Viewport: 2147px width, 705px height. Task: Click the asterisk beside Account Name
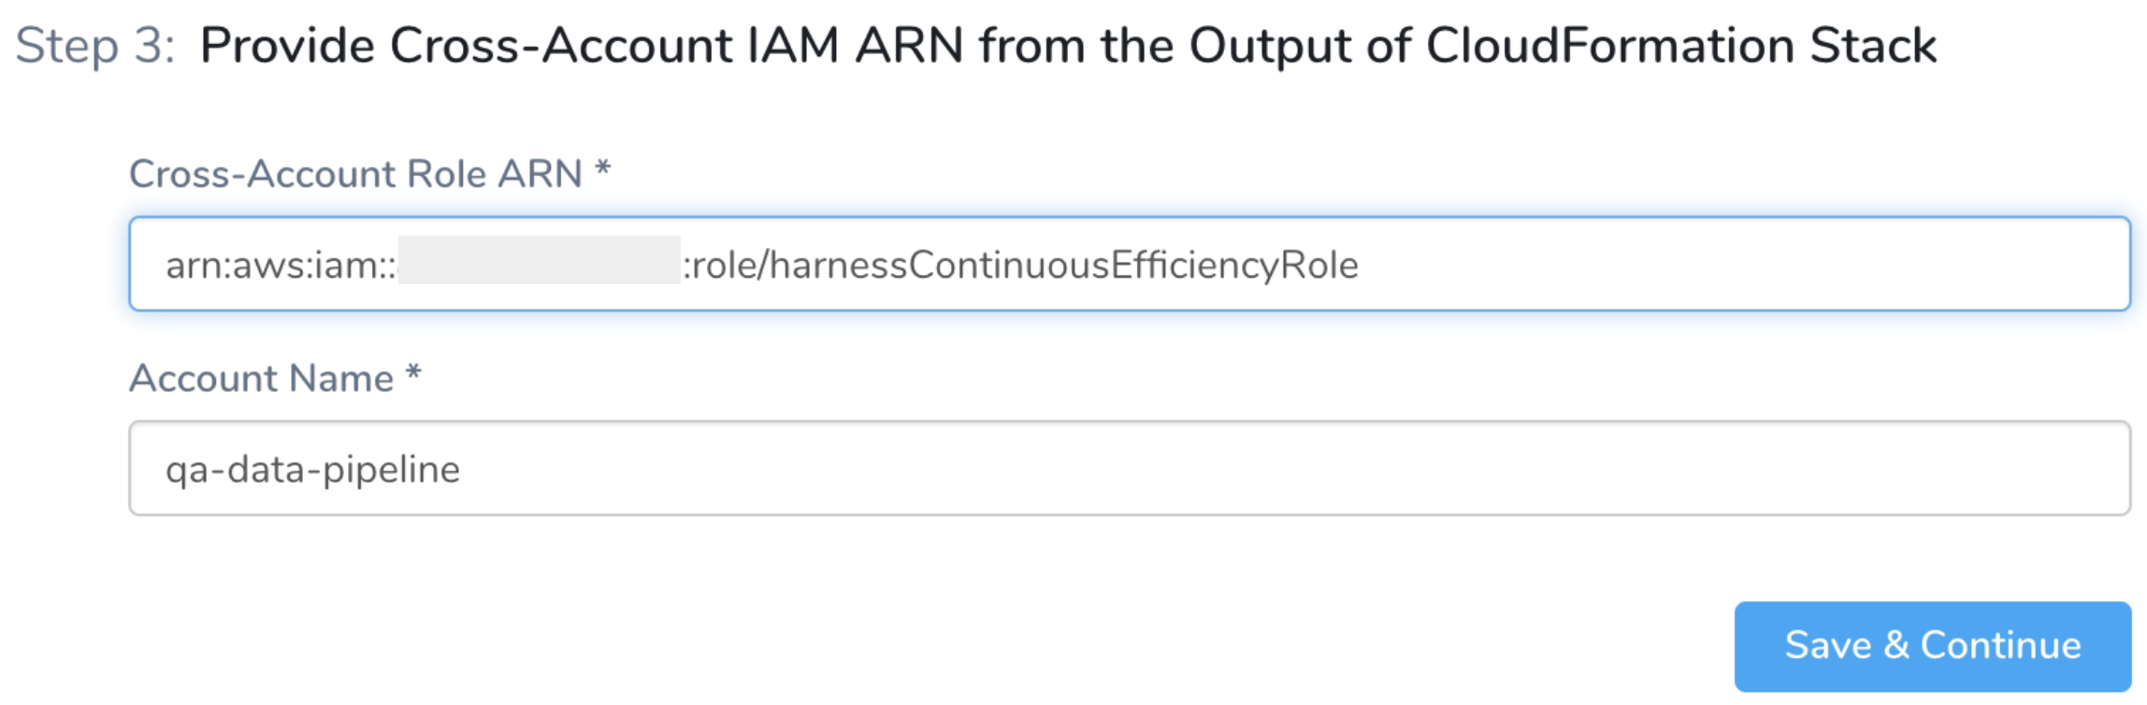click(x=413, y=374)
